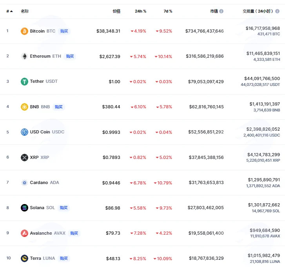The width and height of the screenshot is (285, 268).
Task: Open the 交易量 (24小时) info icon
Action: point(277,11)
